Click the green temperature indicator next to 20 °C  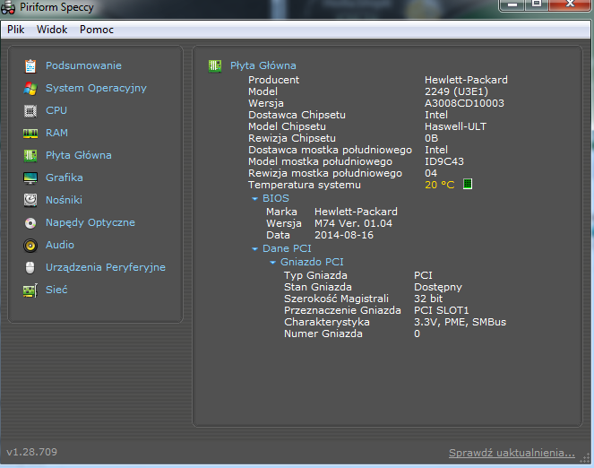pos(468,184)
